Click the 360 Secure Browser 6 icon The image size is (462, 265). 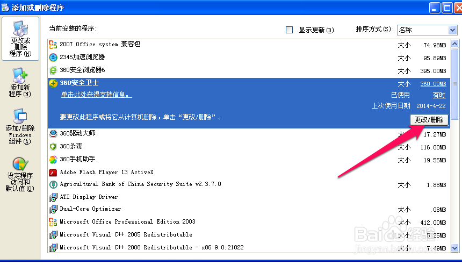(x=53, y=70)
